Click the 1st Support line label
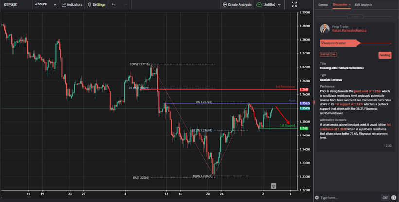399x202 pixels. pos(288,125)
